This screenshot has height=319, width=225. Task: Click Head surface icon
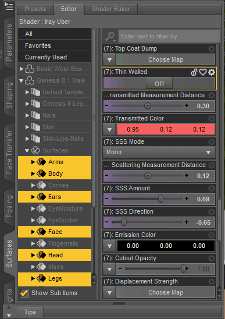pos(41,255)
